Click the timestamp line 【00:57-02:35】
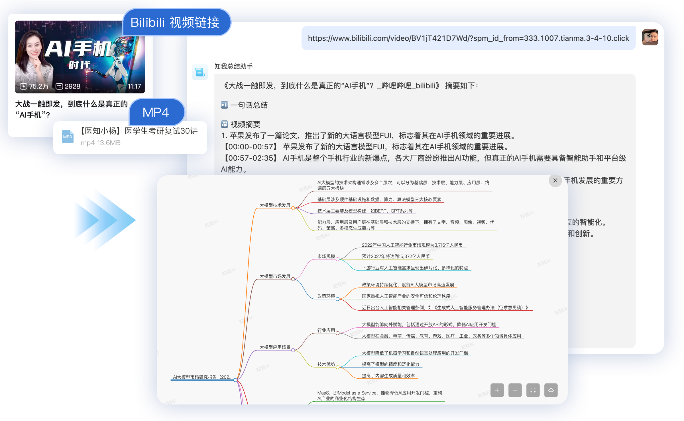 click(x=424, y=164)
